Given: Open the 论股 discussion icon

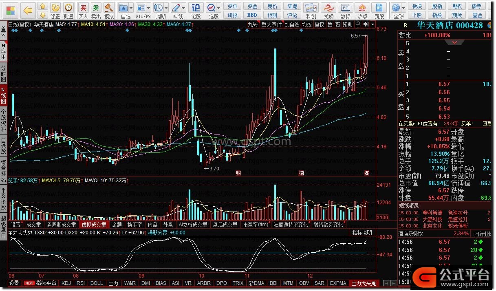Looking at the screenshot, I should pyautogui.click(x=196, y=11).
